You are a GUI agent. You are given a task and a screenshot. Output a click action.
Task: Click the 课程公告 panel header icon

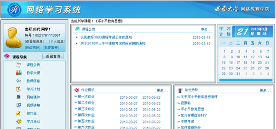coord(77,29)
